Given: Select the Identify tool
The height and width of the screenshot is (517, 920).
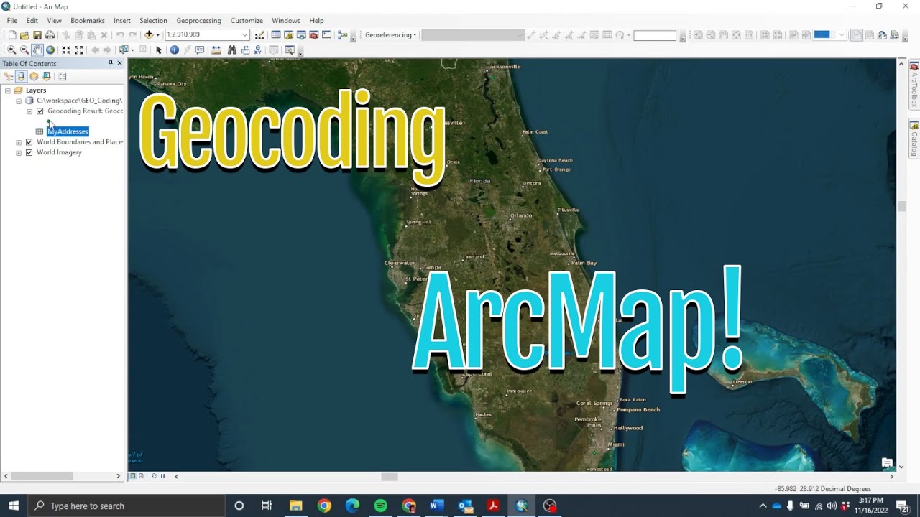Looking at the screenshot, I should (x=174, y=50).
